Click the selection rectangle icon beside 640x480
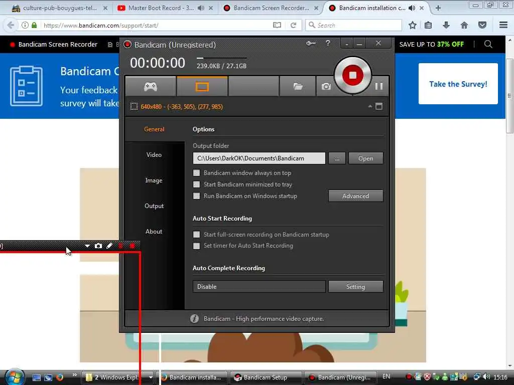This screenshot has width=514, height=385. click(x=134, y=106)
